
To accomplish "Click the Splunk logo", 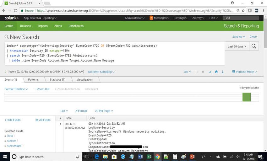I will tap(12, 18).
